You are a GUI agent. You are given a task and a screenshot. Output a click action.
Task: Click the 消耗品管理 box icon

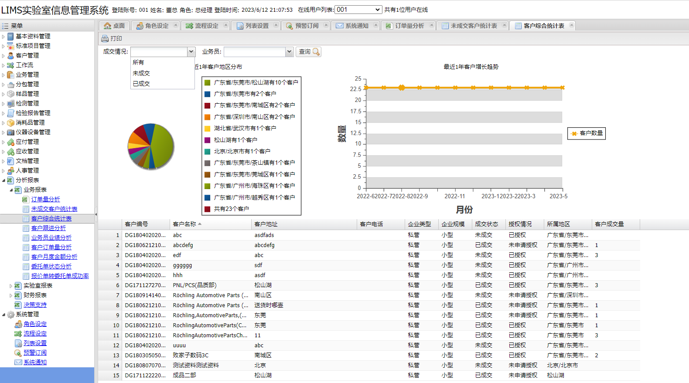click(x=10, y=122)
